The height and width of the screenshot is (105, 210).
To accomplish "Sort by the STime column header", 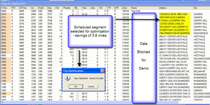I will pyautogui.click(x=6, y=8).
